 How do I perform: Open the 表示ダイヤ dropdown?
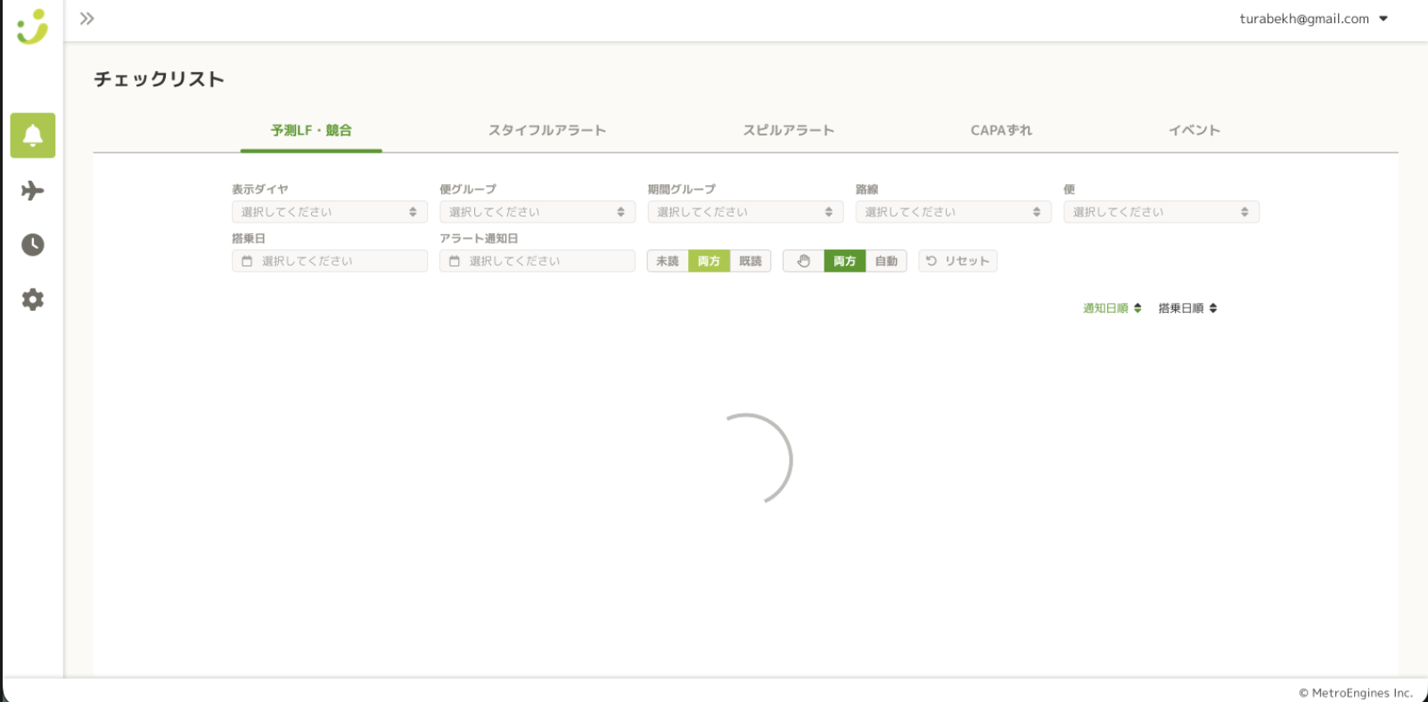pos(330,212)
